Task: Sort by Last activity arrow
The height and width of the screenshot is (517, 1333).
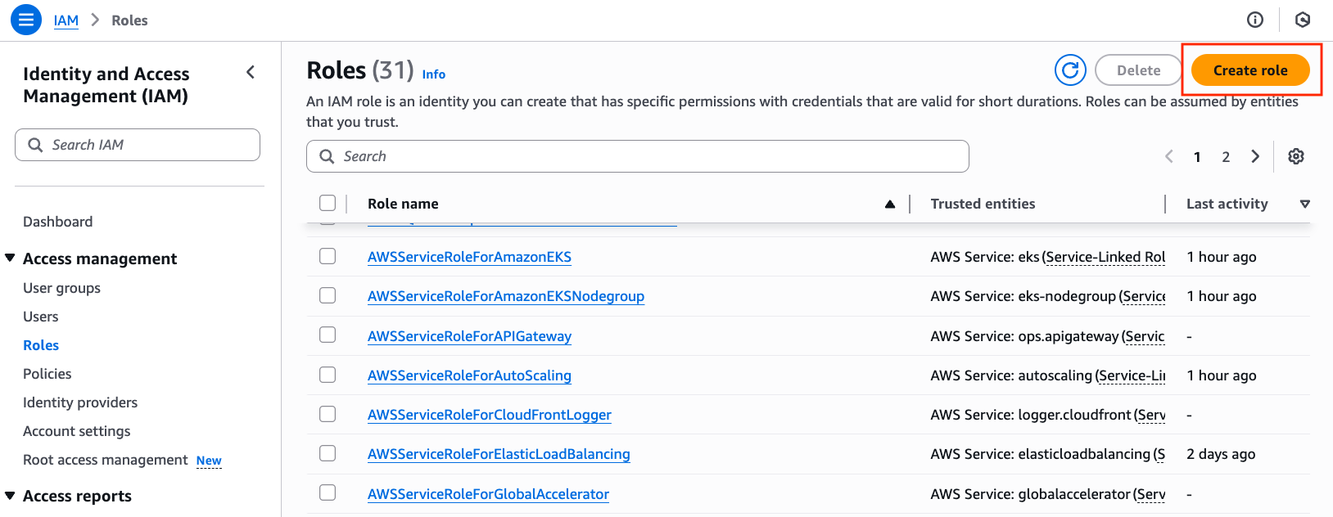Action: coord(1305,204)
